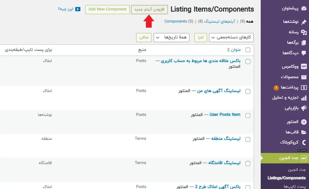Check the باکس علاقه مندی ها row checkbox

[248, 62]
